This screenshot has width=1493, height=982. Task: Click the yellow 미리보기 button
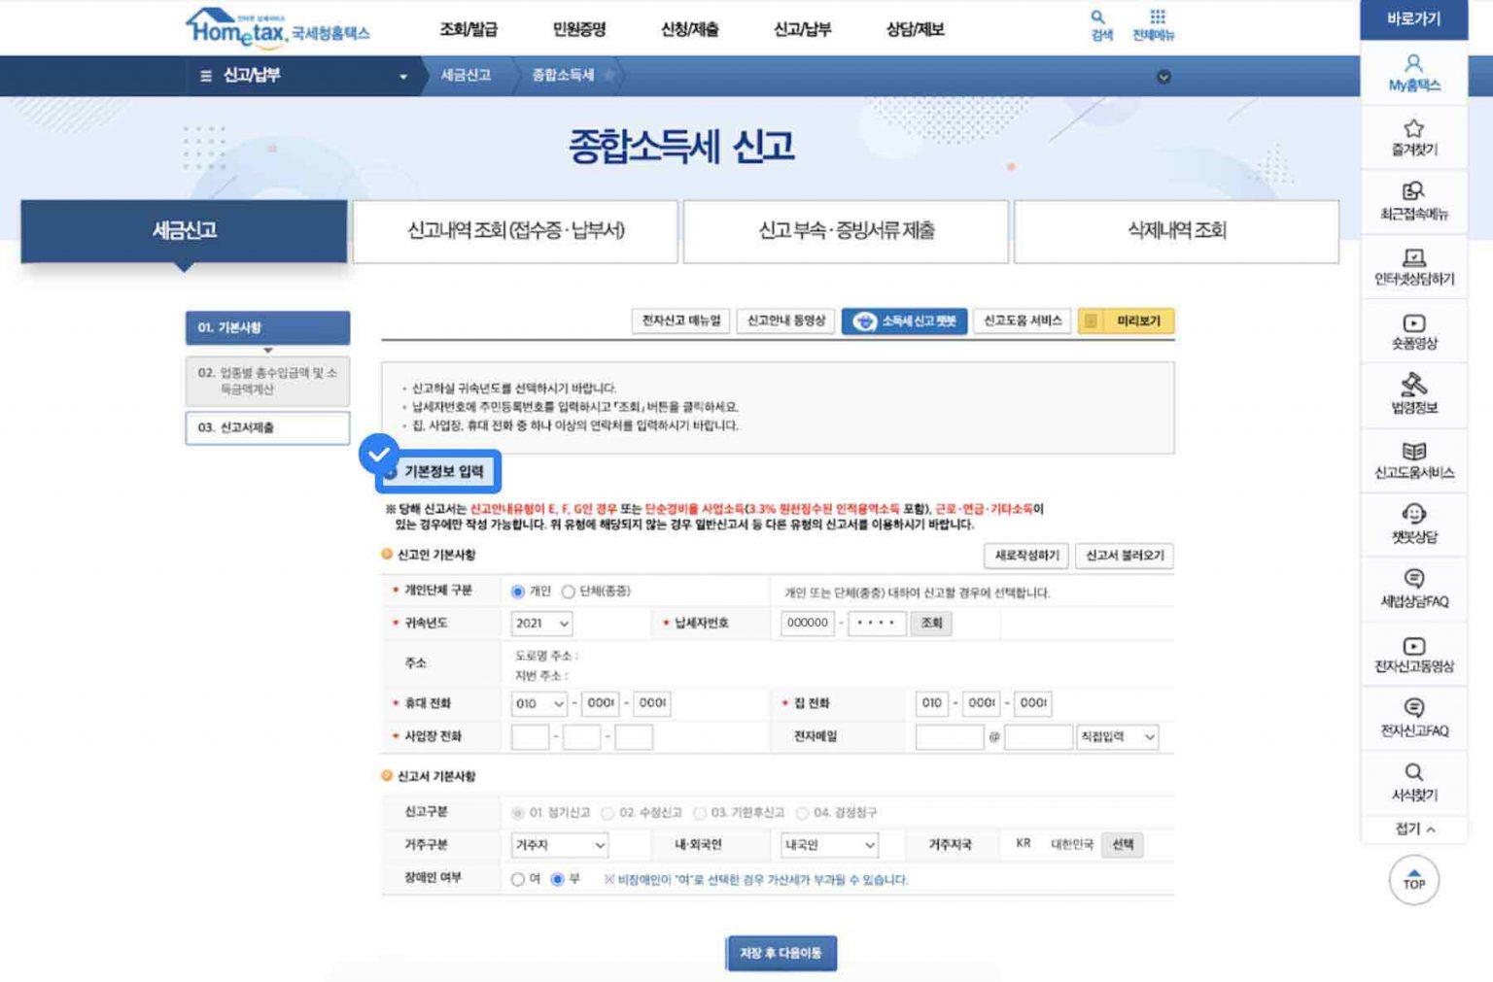coord(1127,321)
